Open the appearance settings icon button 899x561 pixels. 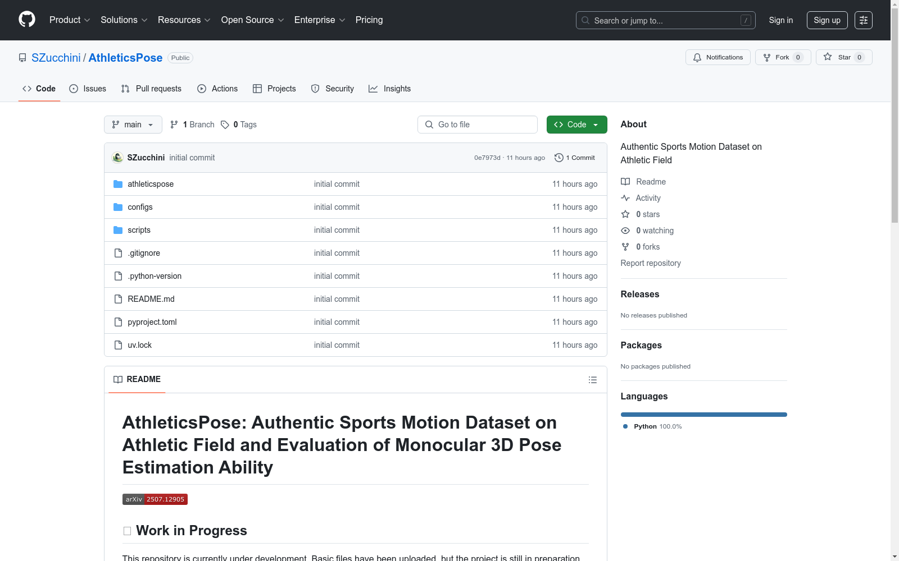pyautogui.click(x=864, y=20)
